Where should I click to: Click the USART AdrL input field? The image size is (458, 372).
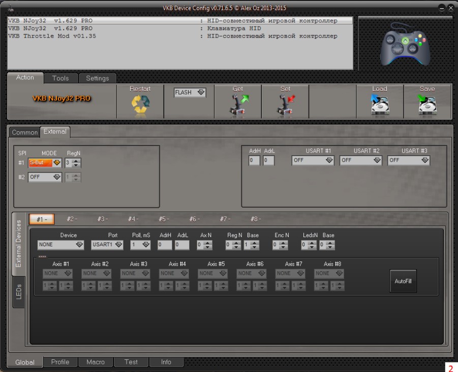click(268, 160)
